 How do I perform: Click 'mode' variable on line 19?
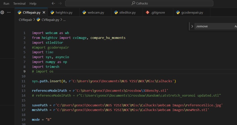[x=36, y=119]
